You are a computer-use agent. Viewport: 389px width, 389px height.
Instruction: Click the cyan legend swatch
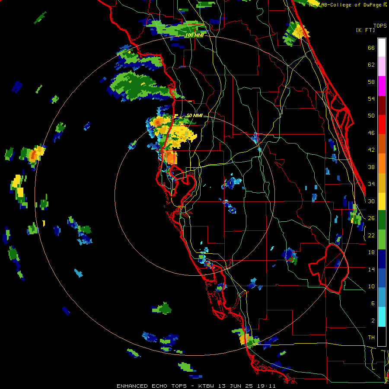382,317
